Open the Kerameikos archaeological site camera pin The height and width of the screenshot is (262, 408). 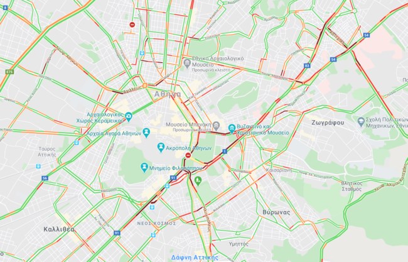[129, 117]
